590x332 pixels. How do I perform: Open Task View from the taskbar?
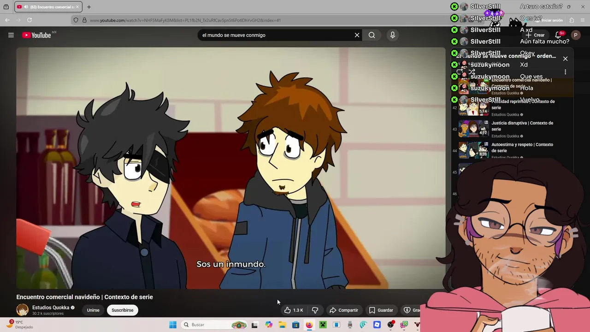coord(254,325)
